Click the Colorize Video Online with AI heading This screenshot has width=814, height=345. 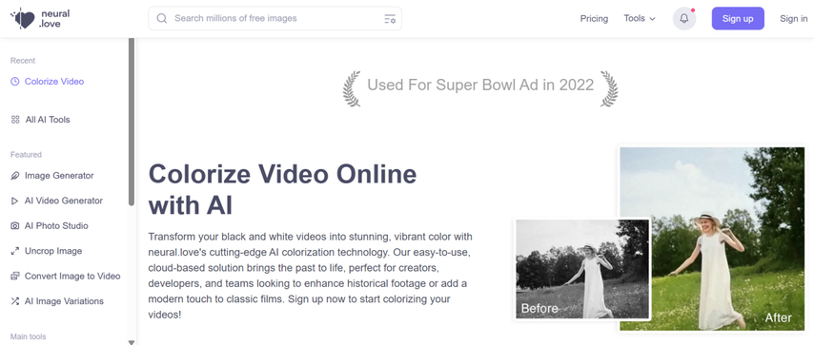coord(282,189)
